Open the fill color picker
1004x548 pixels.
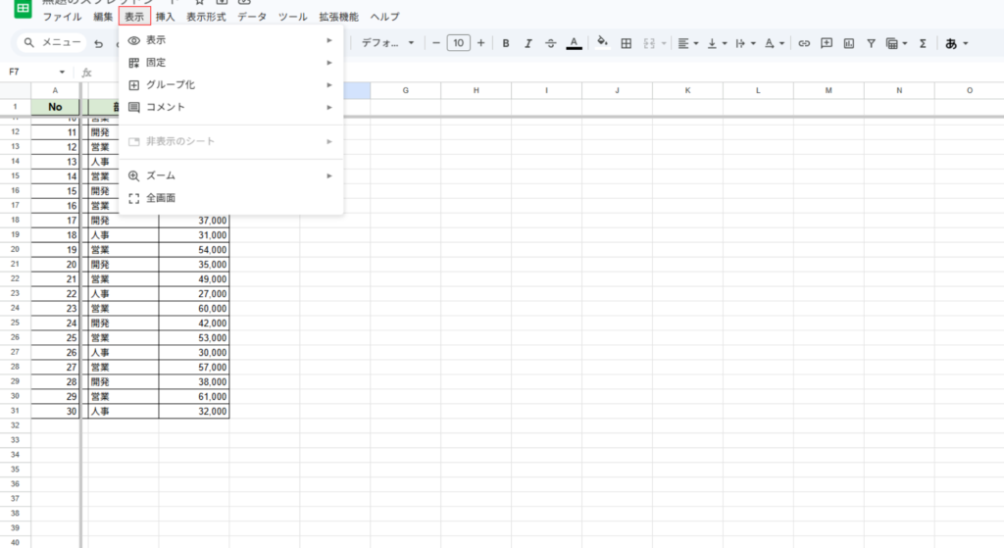coord(603,43)
